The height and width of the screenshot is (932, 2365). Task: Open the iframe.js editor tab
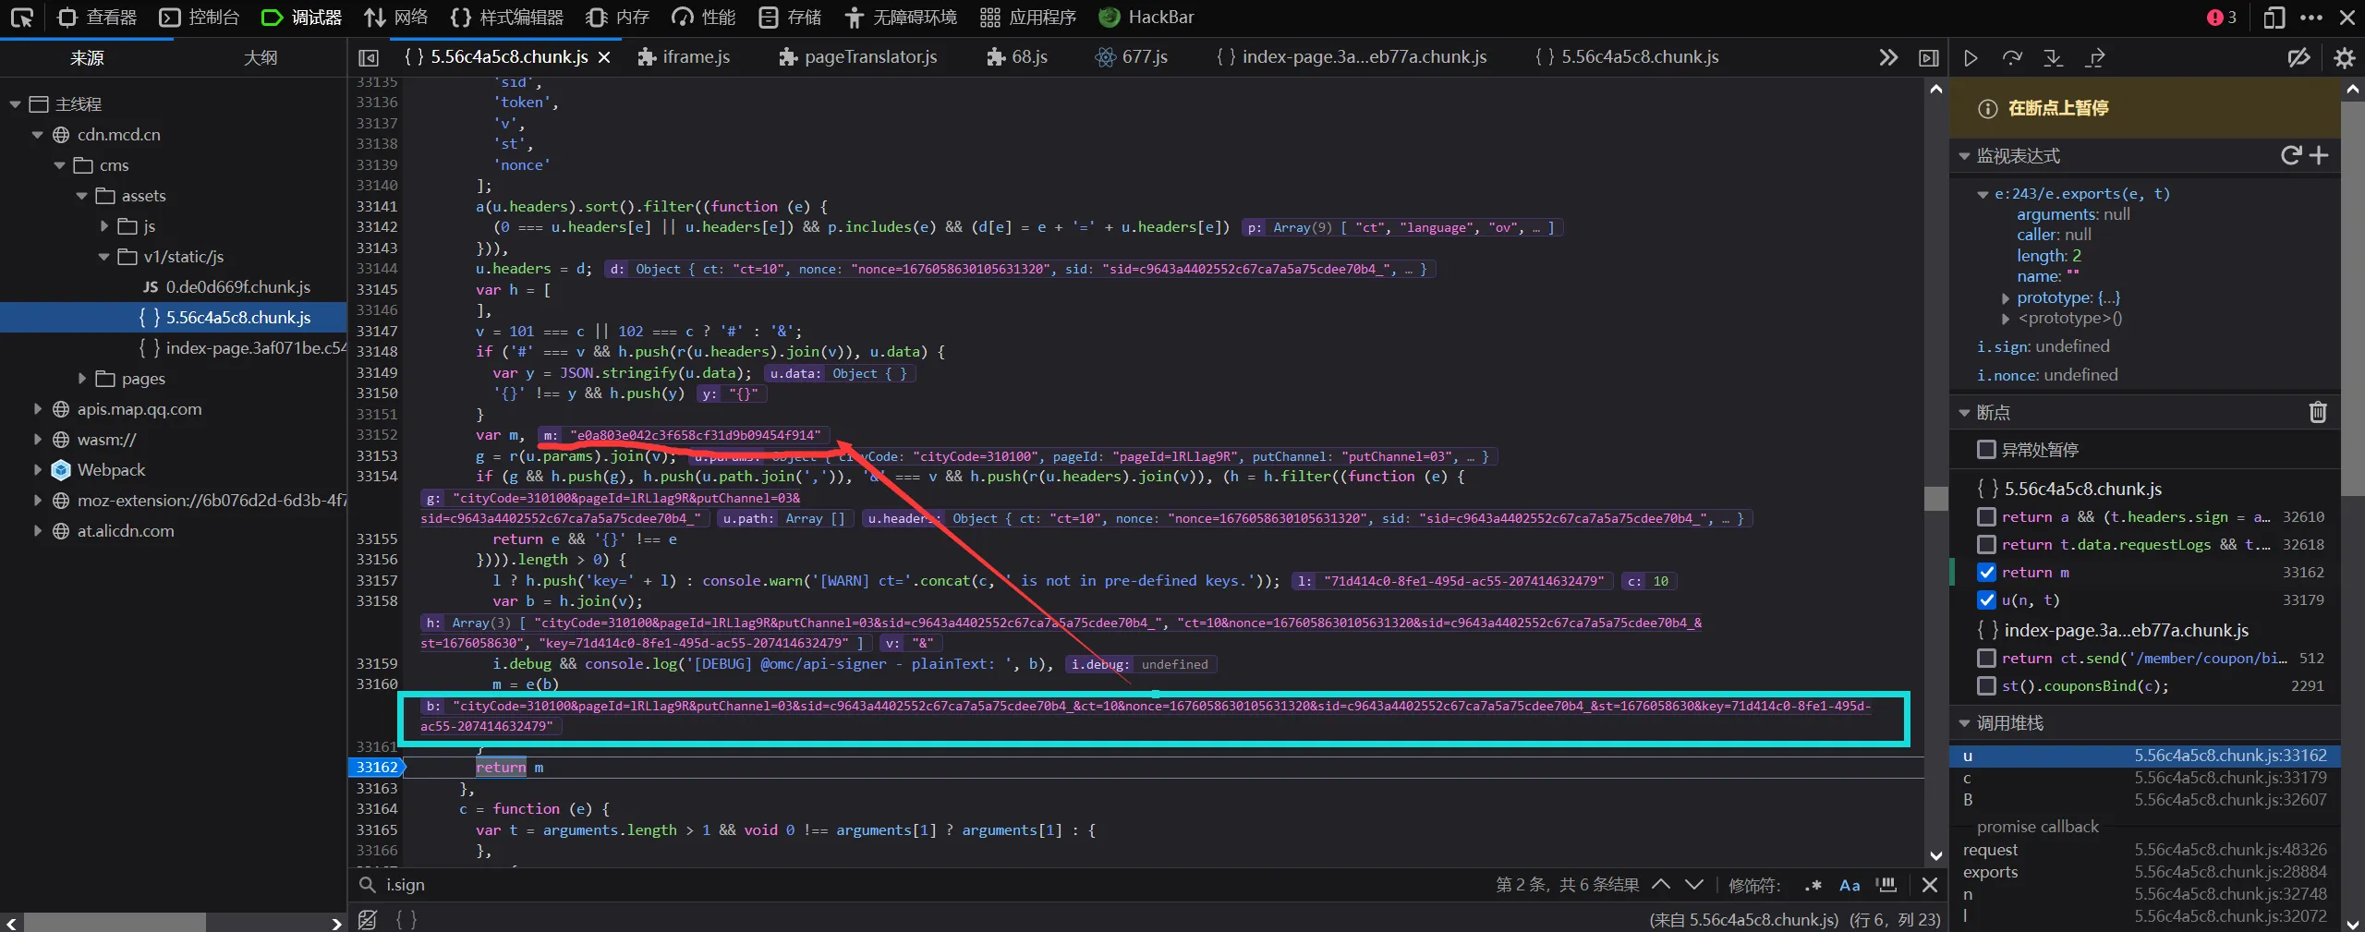685,57
